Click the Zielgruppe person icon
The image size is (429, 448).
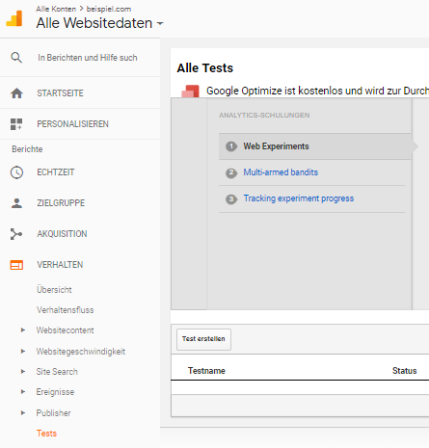coord(16,203)
